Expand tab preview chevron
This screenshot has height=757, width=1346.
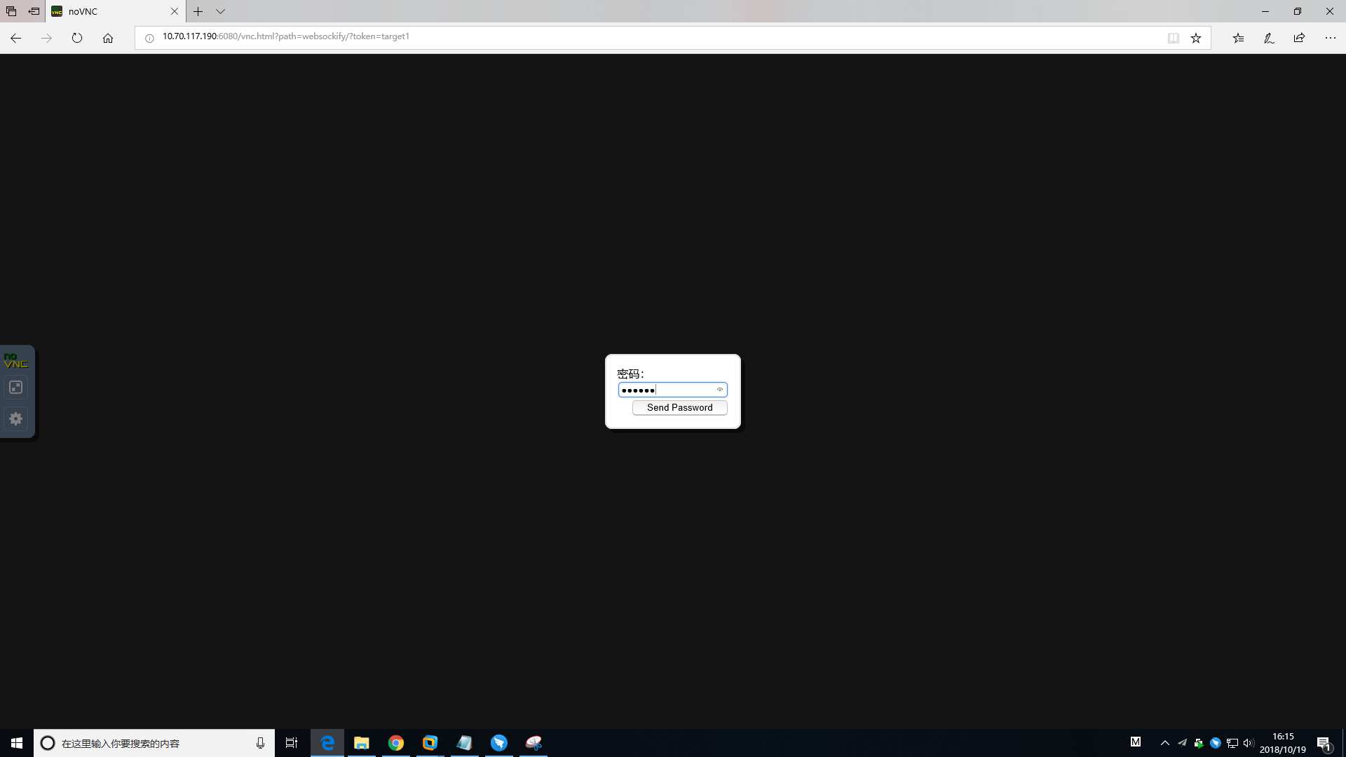coord(220,11)
